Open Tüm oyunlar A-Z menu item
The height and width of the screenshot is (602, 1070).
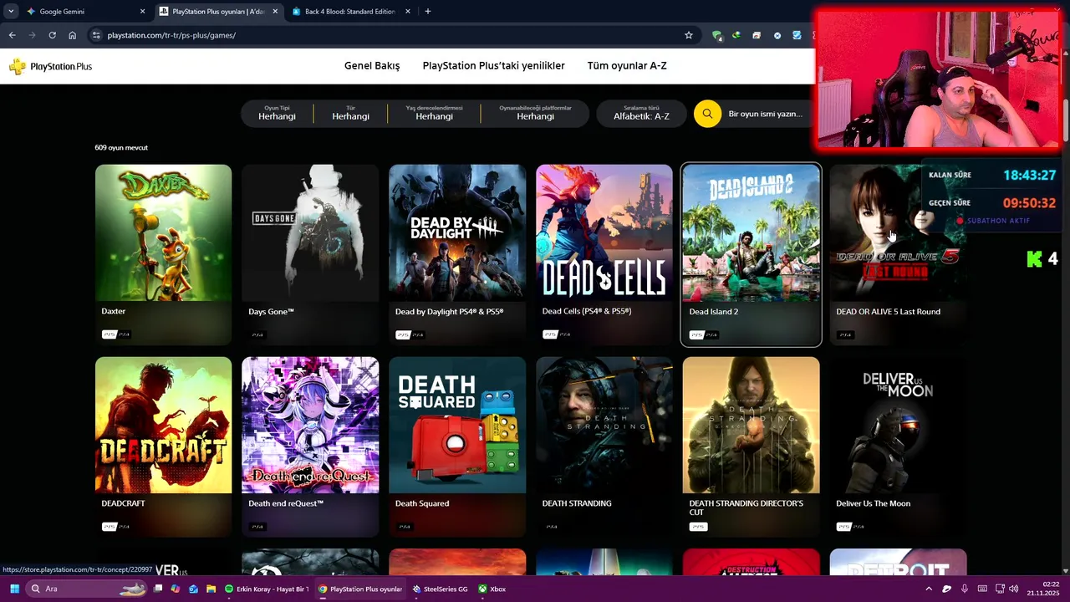627,66
